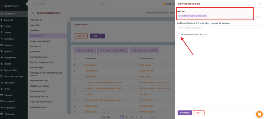Screen dimensions: 264x119
Task: Click the Engagement megaphone icon
Action: point(2,58)
